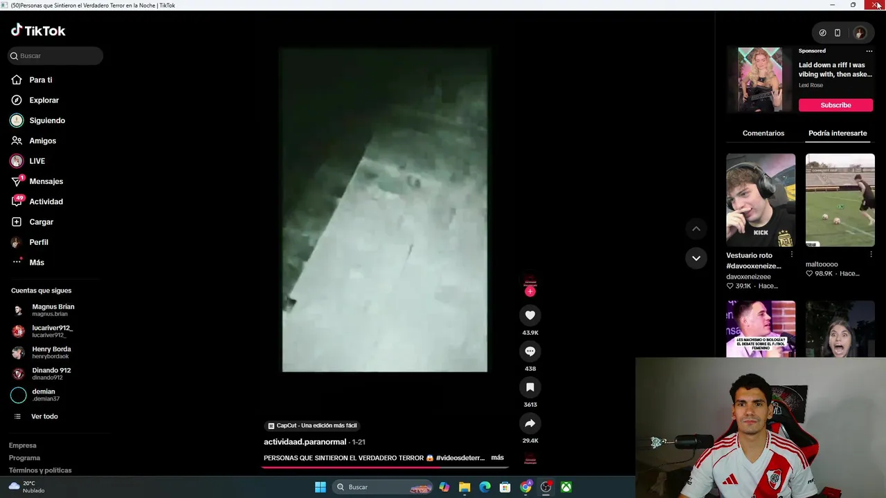Open the Explorar compass page
886x498 pixels.
coord(35,100)
